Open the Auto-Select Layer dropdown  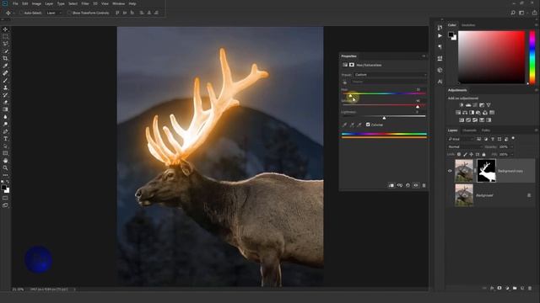click(53, 13)
